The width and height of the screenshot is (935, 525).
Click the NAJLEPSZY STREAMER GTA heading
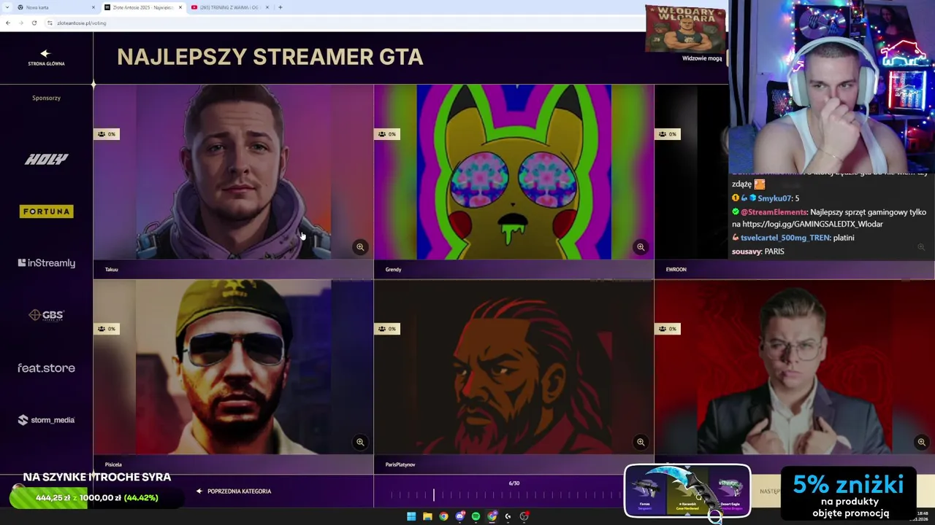click(x=270, y=57)
